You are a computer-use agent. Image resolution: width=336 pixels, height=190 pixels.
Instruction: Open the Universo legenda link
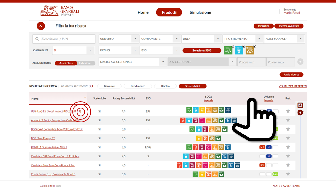click(269, 100)
